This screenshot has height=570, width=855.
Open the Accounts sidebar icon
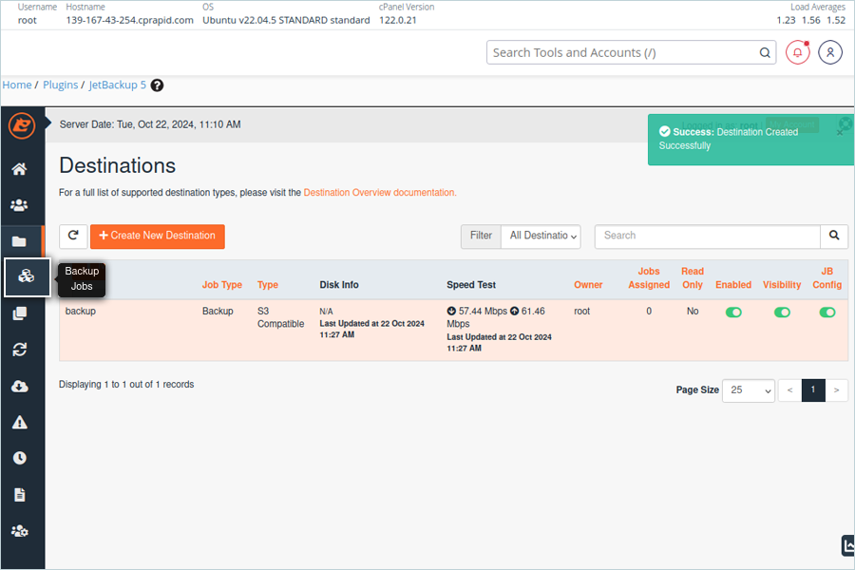coord(20,205)
